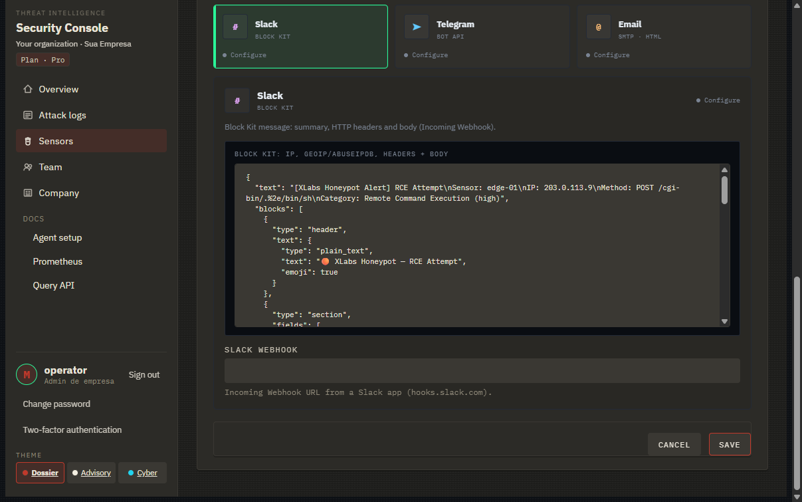Save the Slack configuration

(x=730, y=445)
